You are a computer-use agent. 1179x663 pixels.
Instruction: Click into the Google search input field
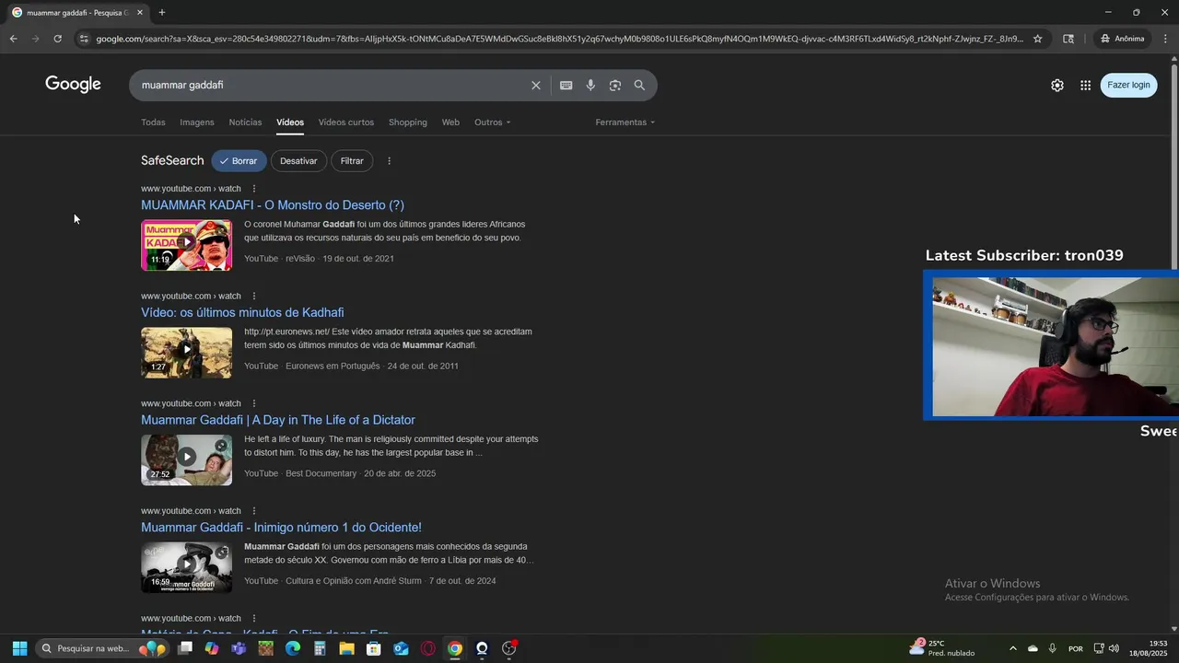tap(330, 85)
